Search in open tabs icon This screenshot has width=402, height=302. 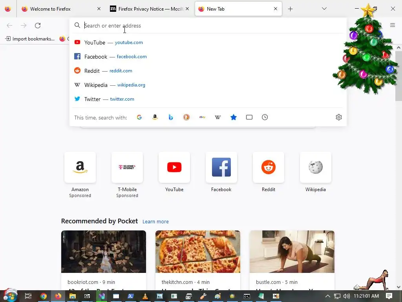click(249, 117)
